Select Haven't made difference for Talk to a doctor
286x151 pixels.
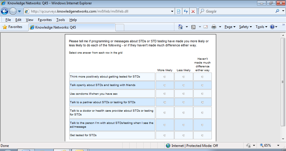tap(202, 113)
